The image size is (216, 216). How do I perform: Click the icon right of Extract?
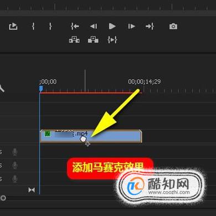(112, 39)
